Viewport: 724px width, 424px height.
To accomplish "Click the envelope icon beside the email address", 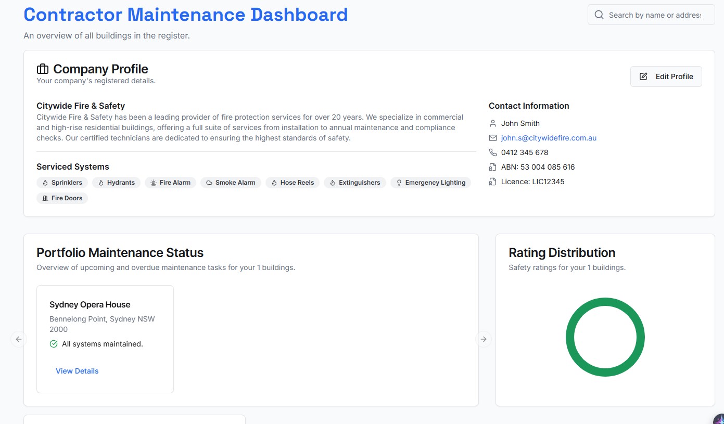I will [x=492, y=138].
